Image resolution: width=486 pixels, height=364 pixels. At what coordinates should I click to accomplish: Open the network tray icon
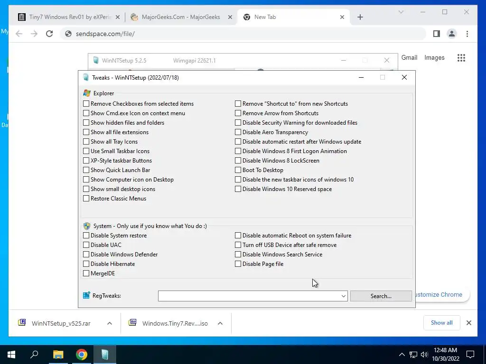point(413,355)
